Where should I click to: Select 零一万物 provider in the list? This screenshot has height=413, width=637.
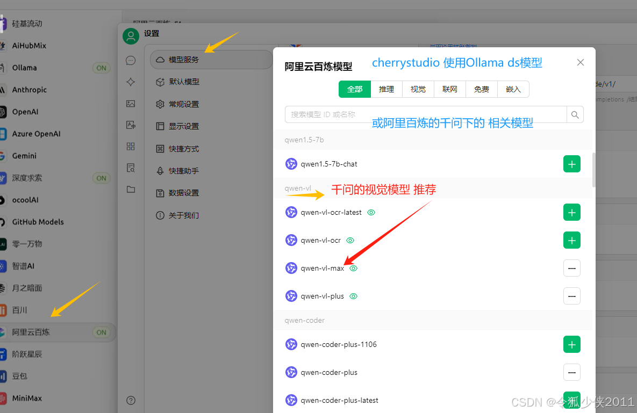click(x=58, y=244)
